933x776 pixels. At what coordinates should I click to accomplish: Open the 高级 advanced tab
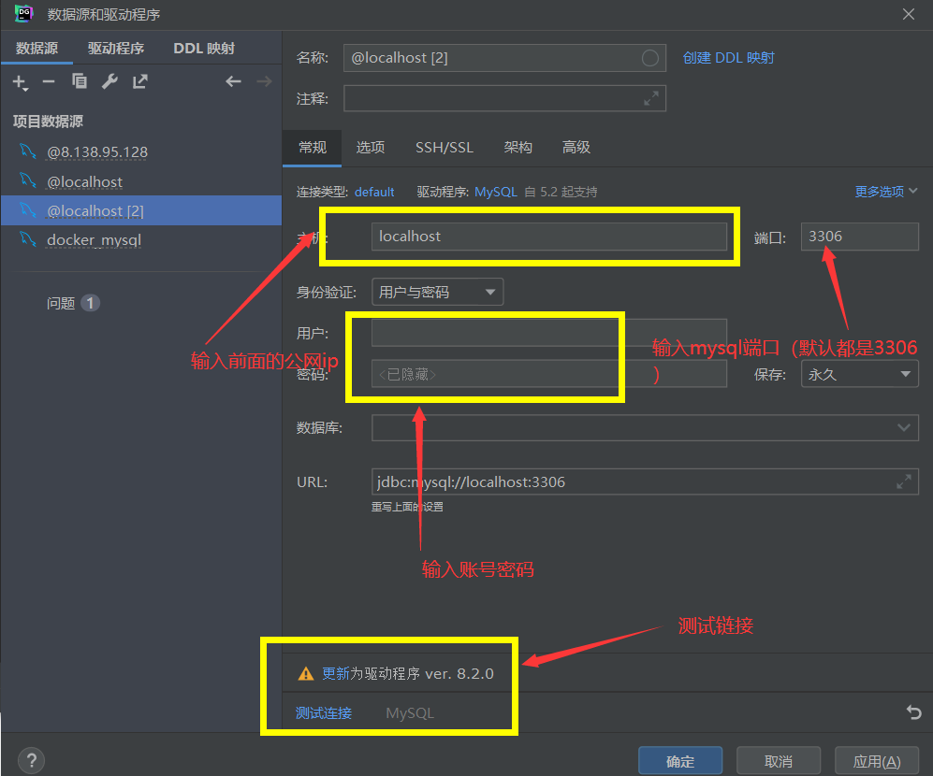(x=576, y=148)
